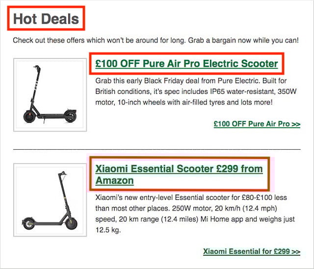Viewport: 314px width, 269px height.
Task: Click the Pure Air Pro description paragraph
Action: (x=196, y=91)
